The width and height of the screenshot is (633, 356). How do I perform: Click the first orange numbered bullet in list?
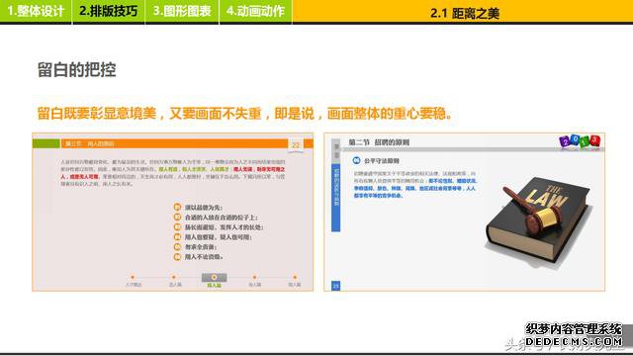[x=177, y=207]
